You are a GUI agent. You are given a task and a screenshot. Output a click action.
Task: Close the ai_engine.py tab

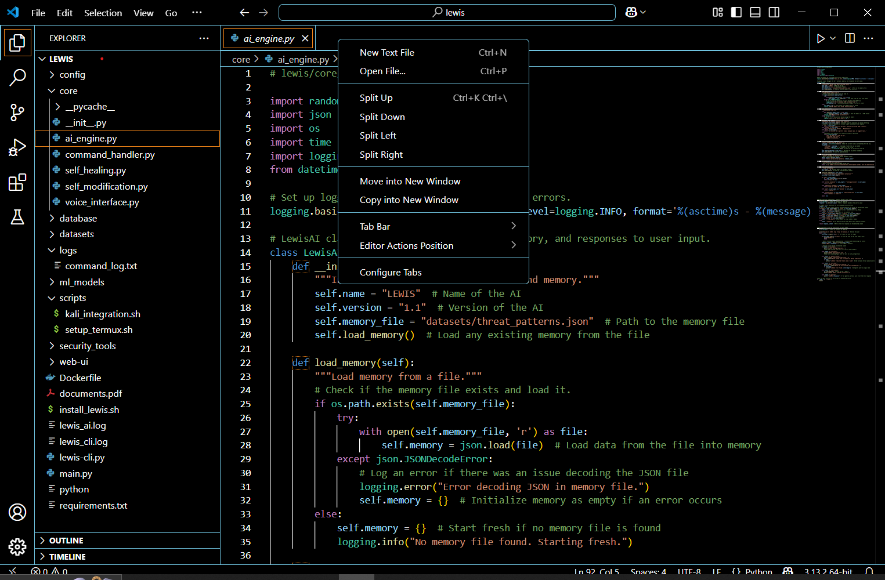pyautogui.click(x=305, y=39)
